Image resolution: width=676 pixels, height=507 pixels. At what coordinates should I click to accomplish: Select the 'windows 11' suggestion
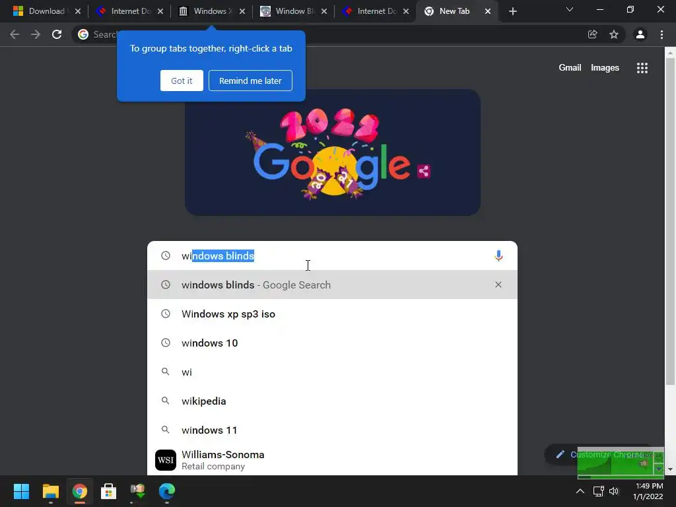[x=332, y=430]
